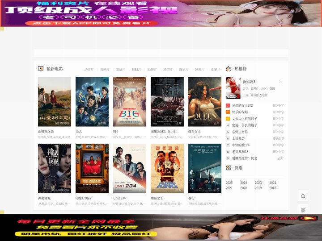Filter movies by year 2019
This screenshot has height=241, width=322.
pyautogui.click(x=258, y=188)
